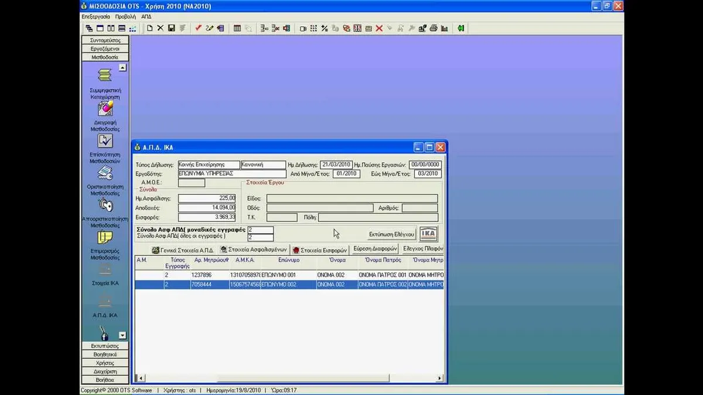Click the Έως Μήνα/Έτος field 03/2010

pos(426,174)
